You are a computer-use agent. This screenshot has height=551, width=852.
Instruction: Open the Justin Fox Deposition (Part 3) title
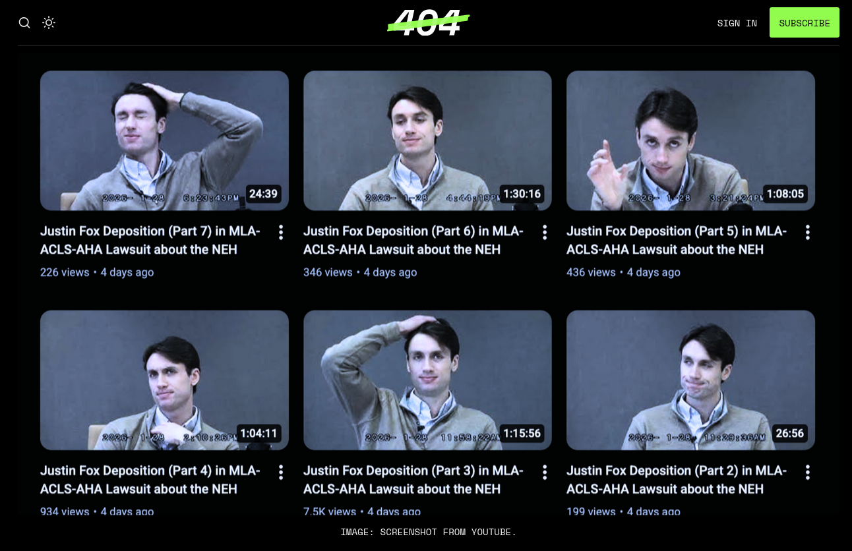click(413, 480)
